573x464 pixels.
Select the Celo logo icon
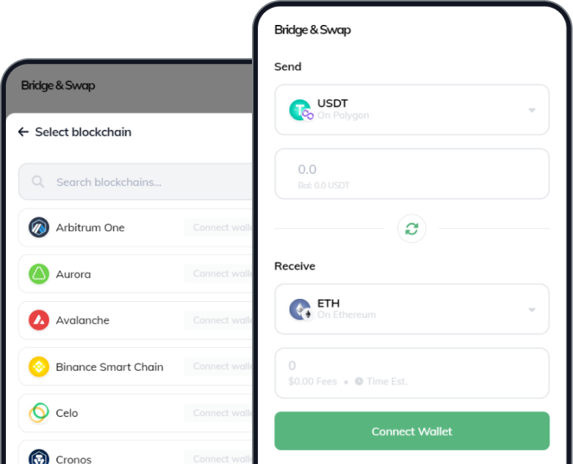click(x=39, y=413)
